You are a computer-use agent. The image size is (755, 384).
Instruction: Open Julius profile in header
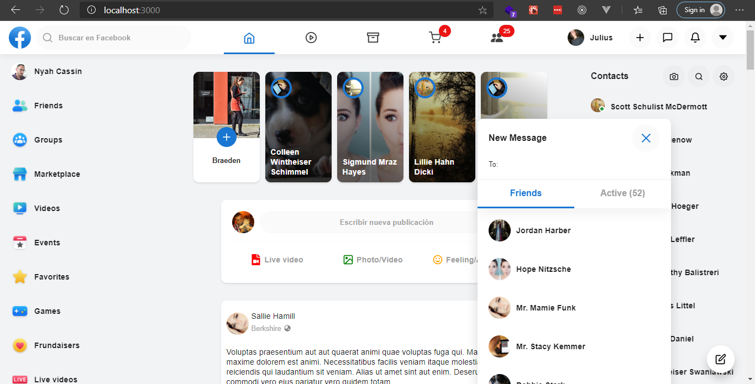pos(590,38)
